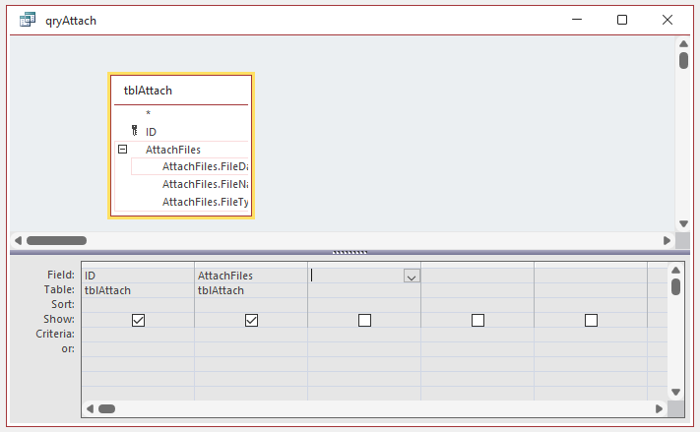Click the tblAttach table header

click(x=181, y=91)
